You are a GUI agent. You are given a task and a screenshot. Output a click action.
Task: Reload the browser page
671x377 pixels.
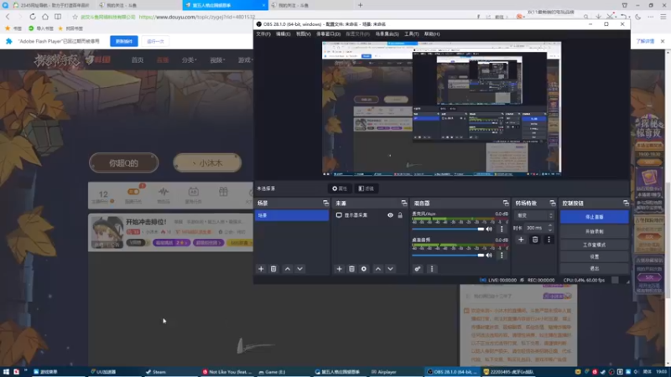[x=33, y=17]
